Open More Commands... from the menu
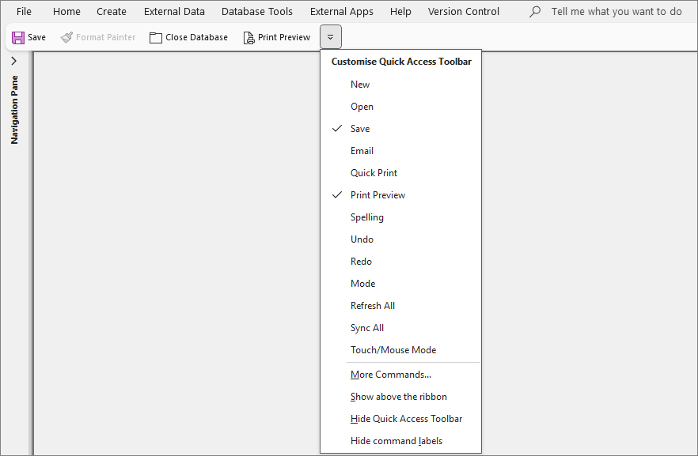The width and height of the screenshot is (698, 456). (400, 375)
